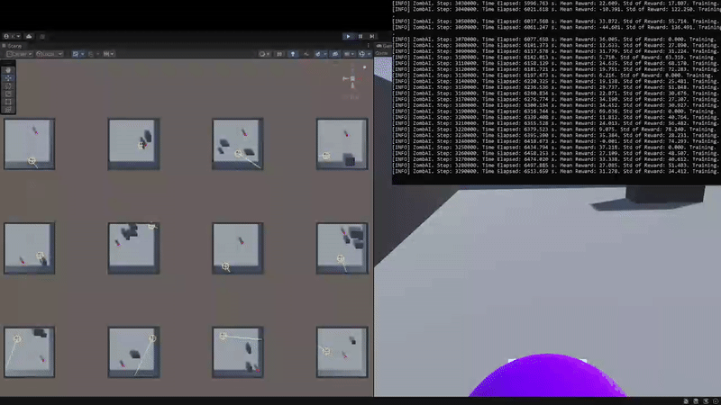721x405 pixels.
Task: Select the combined Transform tool
Action: 8,109
